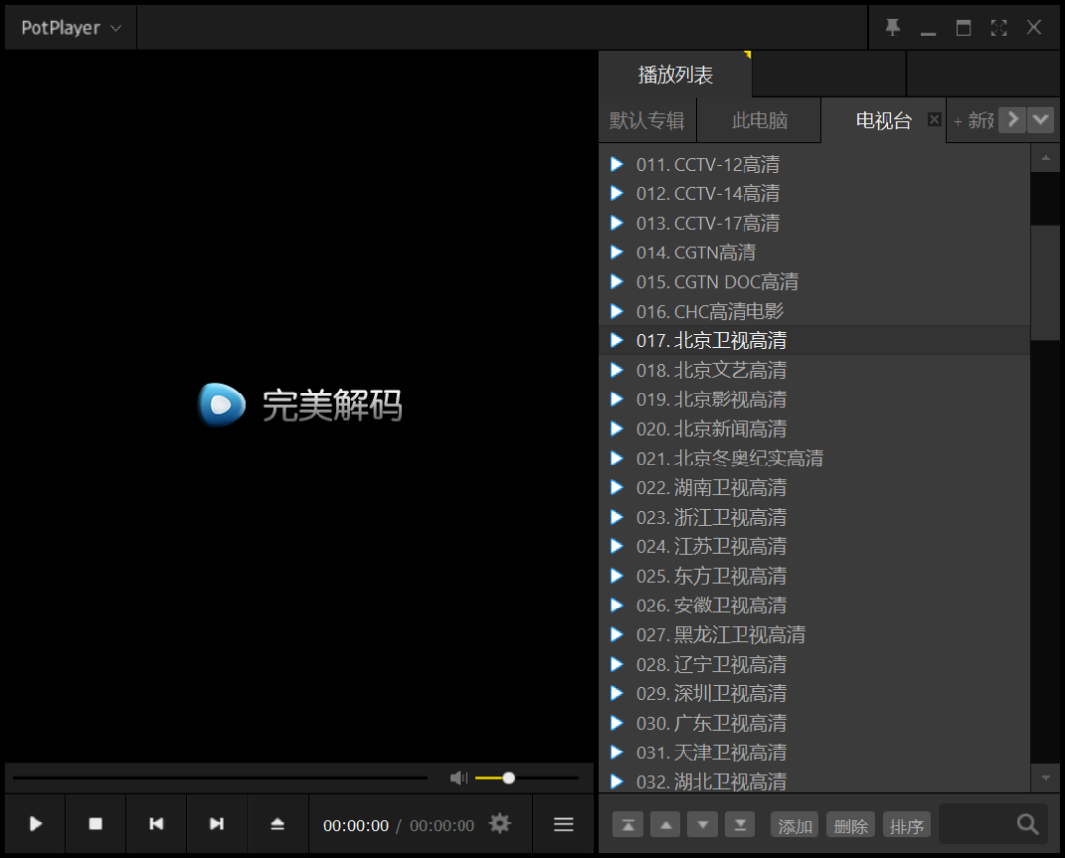The width and height of the screenshot is (1065, 858).
Task: Click the Play button in the control bar
Action: (x=35, y=824)
